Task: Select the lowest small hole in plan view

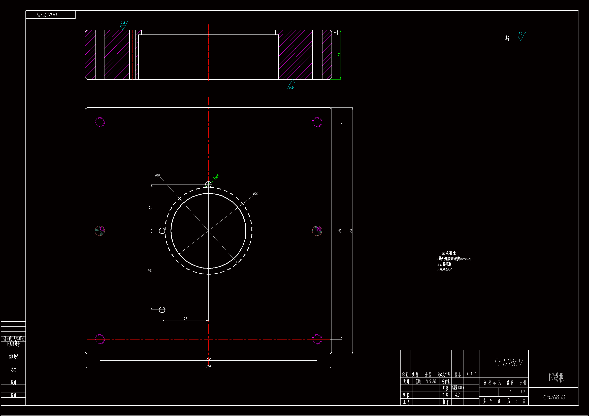Action: [162, 310]
